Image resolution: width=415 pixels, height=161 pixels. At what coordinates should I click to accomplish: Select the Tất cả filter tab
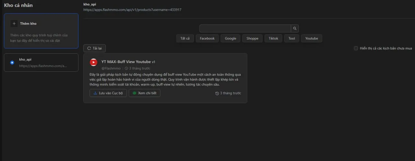185,38
